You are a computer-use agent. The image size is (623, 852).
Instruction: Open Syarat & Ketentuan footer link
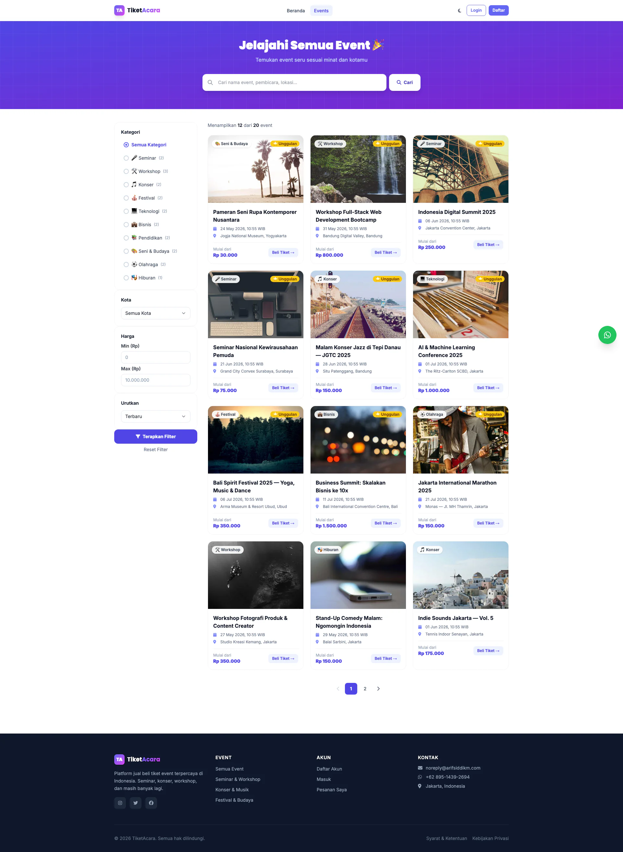pos(446,838)
